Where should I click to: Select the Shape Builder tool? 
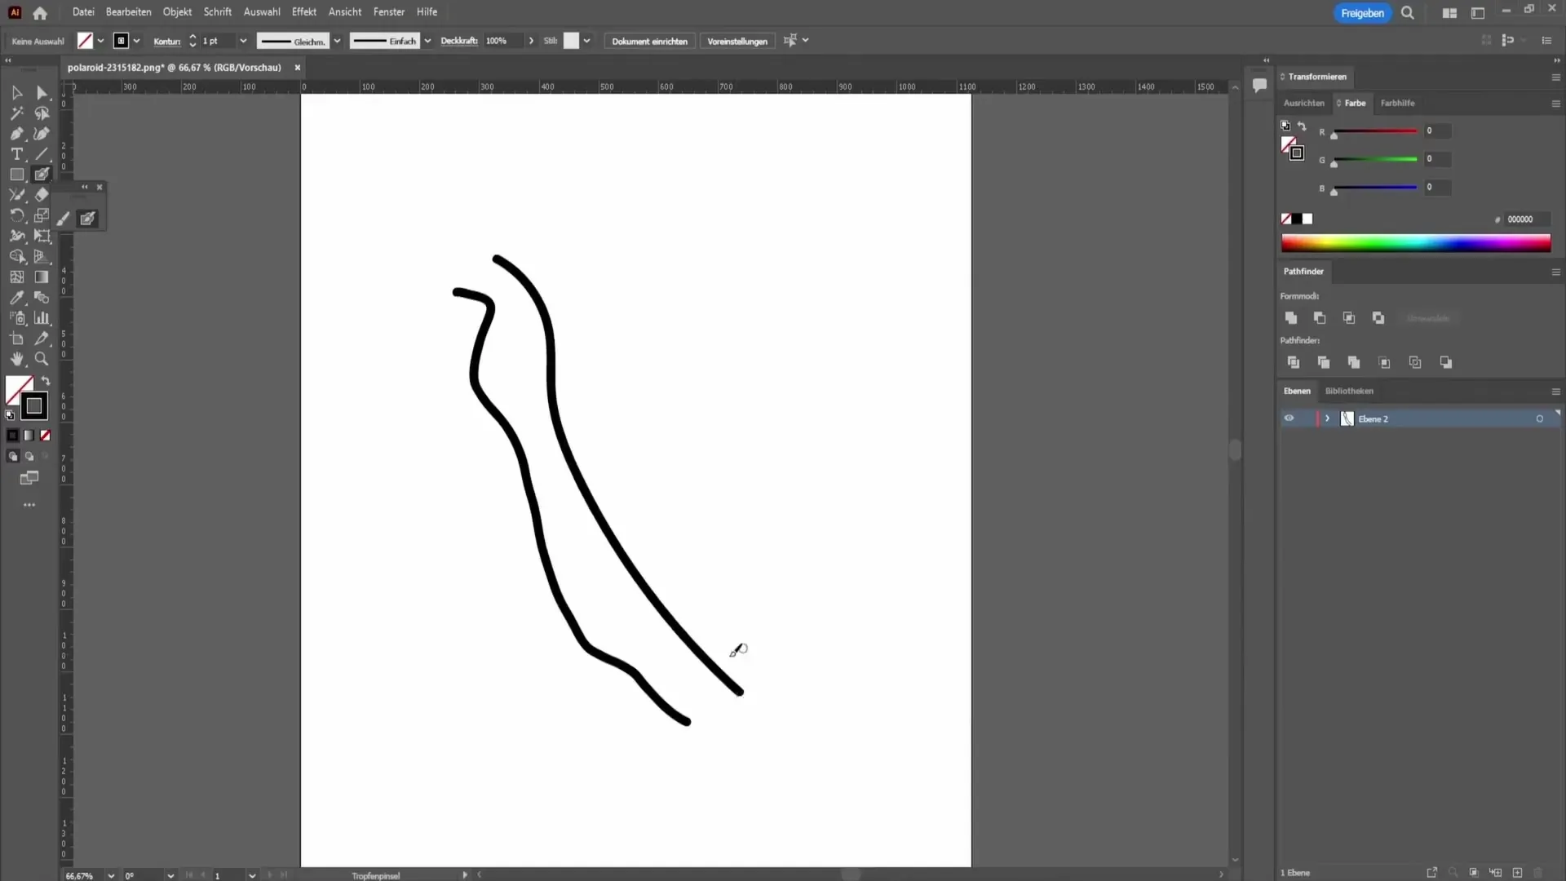tap(16, 256)
